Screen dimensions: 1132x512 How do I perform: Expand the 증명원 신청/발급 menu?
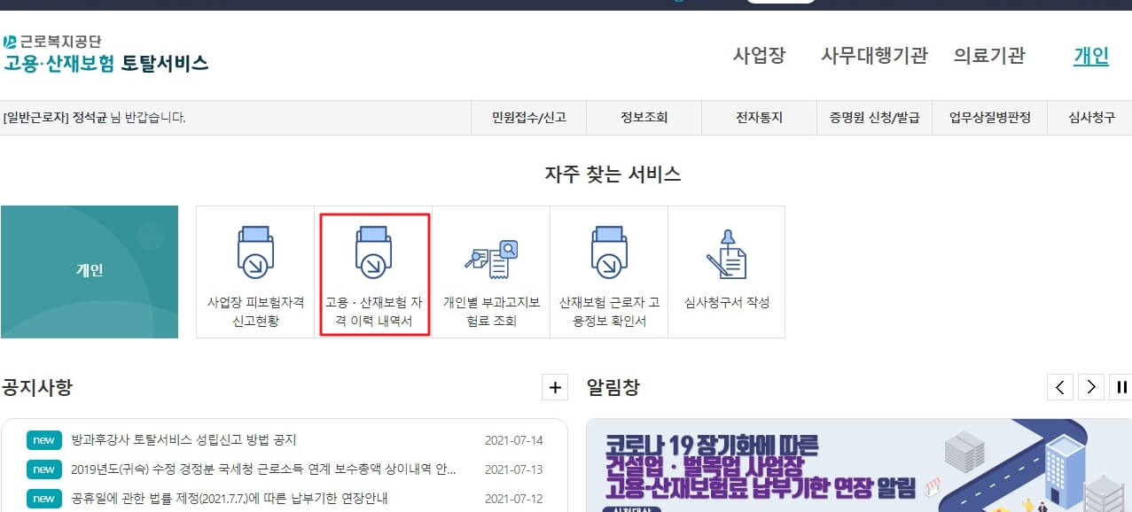[874, 117]
